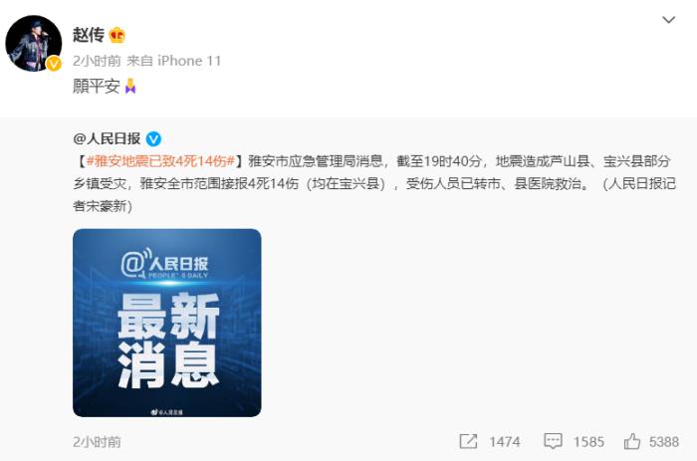Image resolution: width=697 pixels, height=461 pixels.
Task: Click the 来自 iPhone 11 source text
Action: [x=174, y=61]
